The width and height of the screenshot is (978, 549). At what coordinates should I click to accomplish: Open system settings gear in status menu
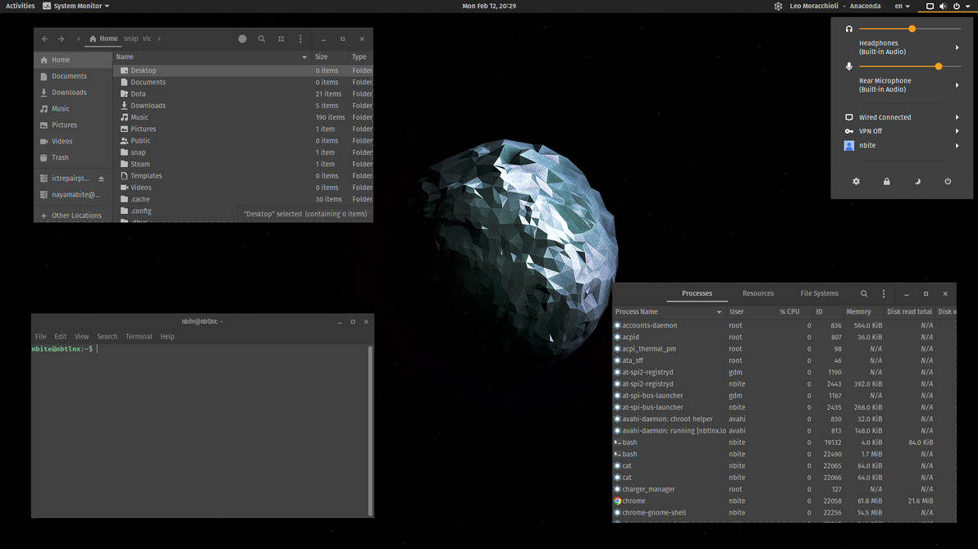pyautogui.click(x=856, y=181)
